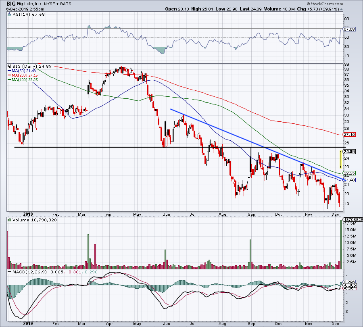This screenshot has height=327, width=363.
Task: Click the Low 22.90 value
Action: click(x=226, y=9)
